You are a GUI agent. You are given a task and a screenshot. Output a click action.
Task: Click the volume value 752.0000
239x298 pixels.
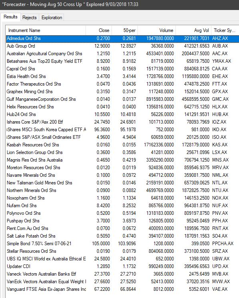[165, 130]
